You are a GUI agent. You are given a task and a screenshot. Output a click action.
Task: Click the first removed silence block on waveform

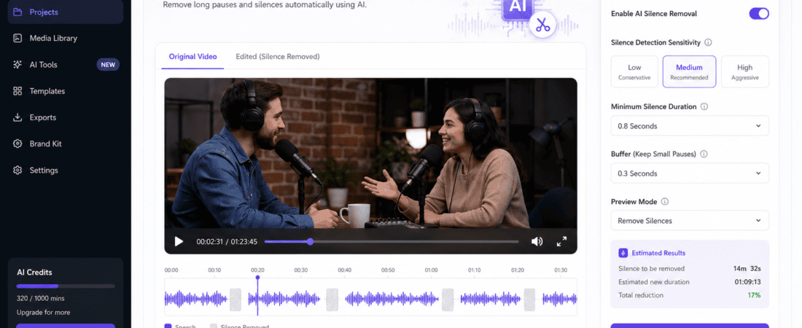[x=235, y=300]
